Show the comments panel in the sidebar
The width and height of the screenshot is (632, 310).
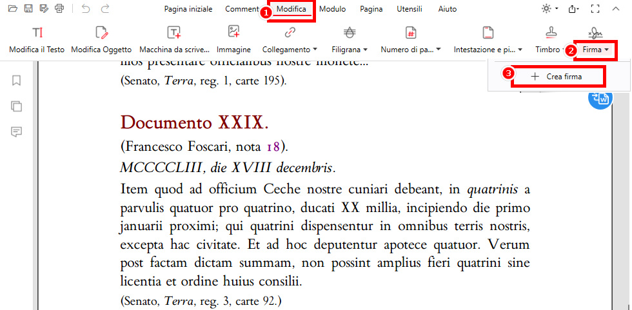pos(17,132)
